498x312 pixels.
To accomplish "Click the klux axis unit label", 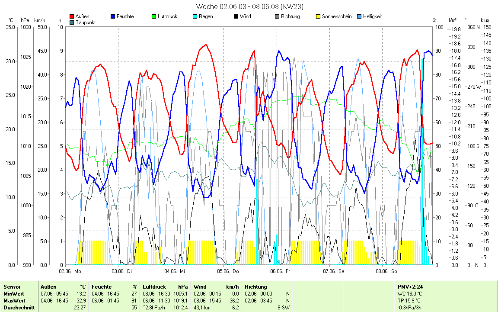I will (x=485, y=20).
